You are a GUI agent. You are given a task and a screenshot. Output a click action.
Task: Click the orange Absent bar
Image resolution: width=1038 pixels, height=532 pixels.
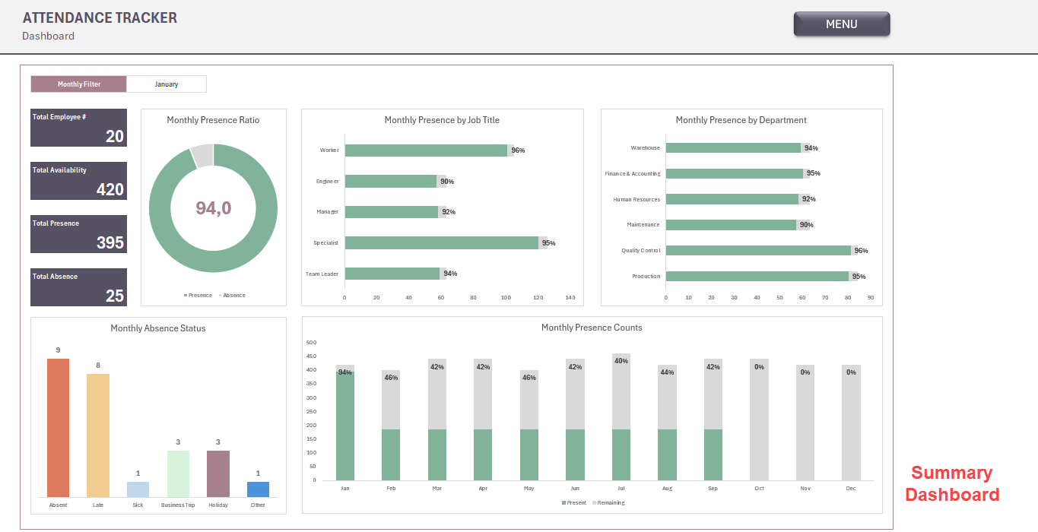coord(58,427)
